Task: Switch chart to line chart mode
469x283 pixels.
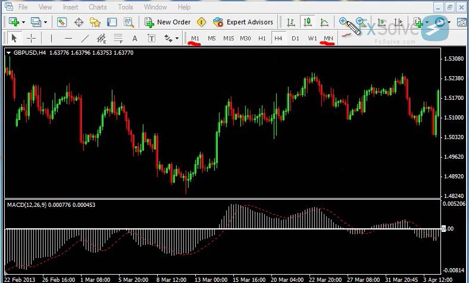Action: 324,22
